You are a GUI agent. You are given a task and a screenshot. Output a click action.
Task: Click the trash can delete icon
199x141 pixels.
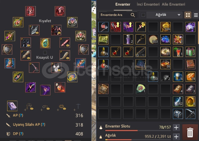(x=190, y=132)
